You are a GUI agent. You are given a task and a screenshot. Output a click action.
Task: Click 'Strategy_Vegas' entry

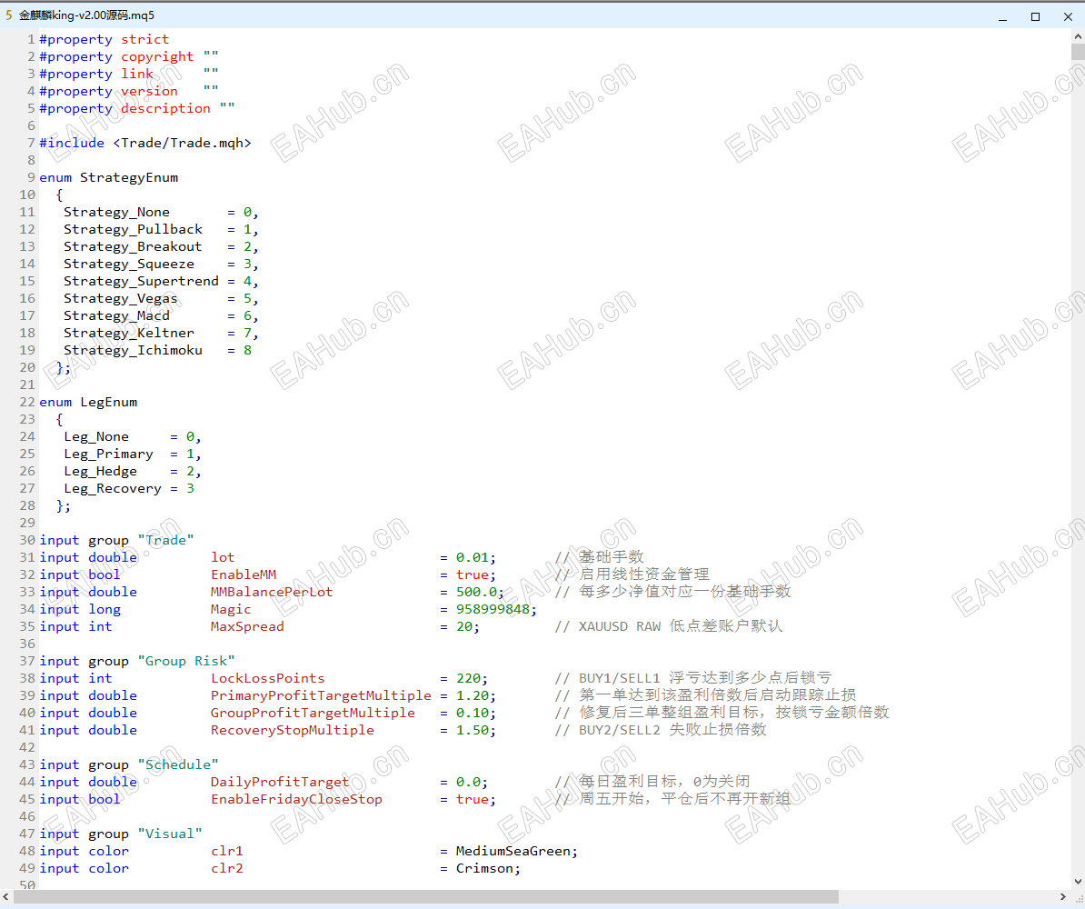[x=120, y=299]
